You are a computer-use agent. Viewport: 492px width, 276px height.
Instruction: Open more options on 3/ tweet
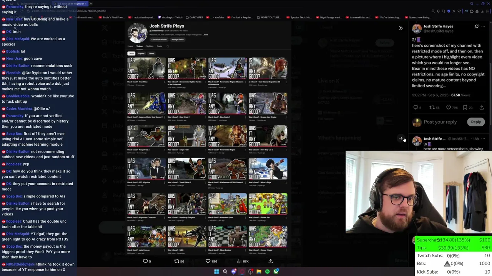(483, 139)
